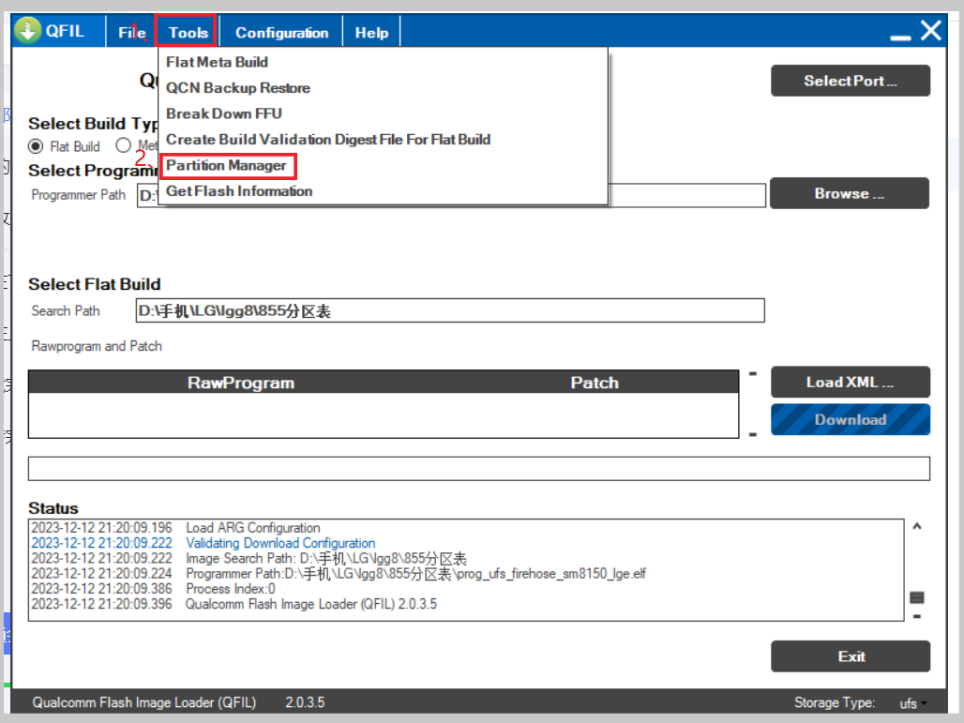Select QCN Backup Restore menu entry
This screenshot has height=723, width=964.
pyautogui.click(x=237, y=88)
